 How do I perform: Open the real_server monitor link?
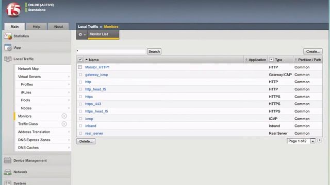click(94, 134)
